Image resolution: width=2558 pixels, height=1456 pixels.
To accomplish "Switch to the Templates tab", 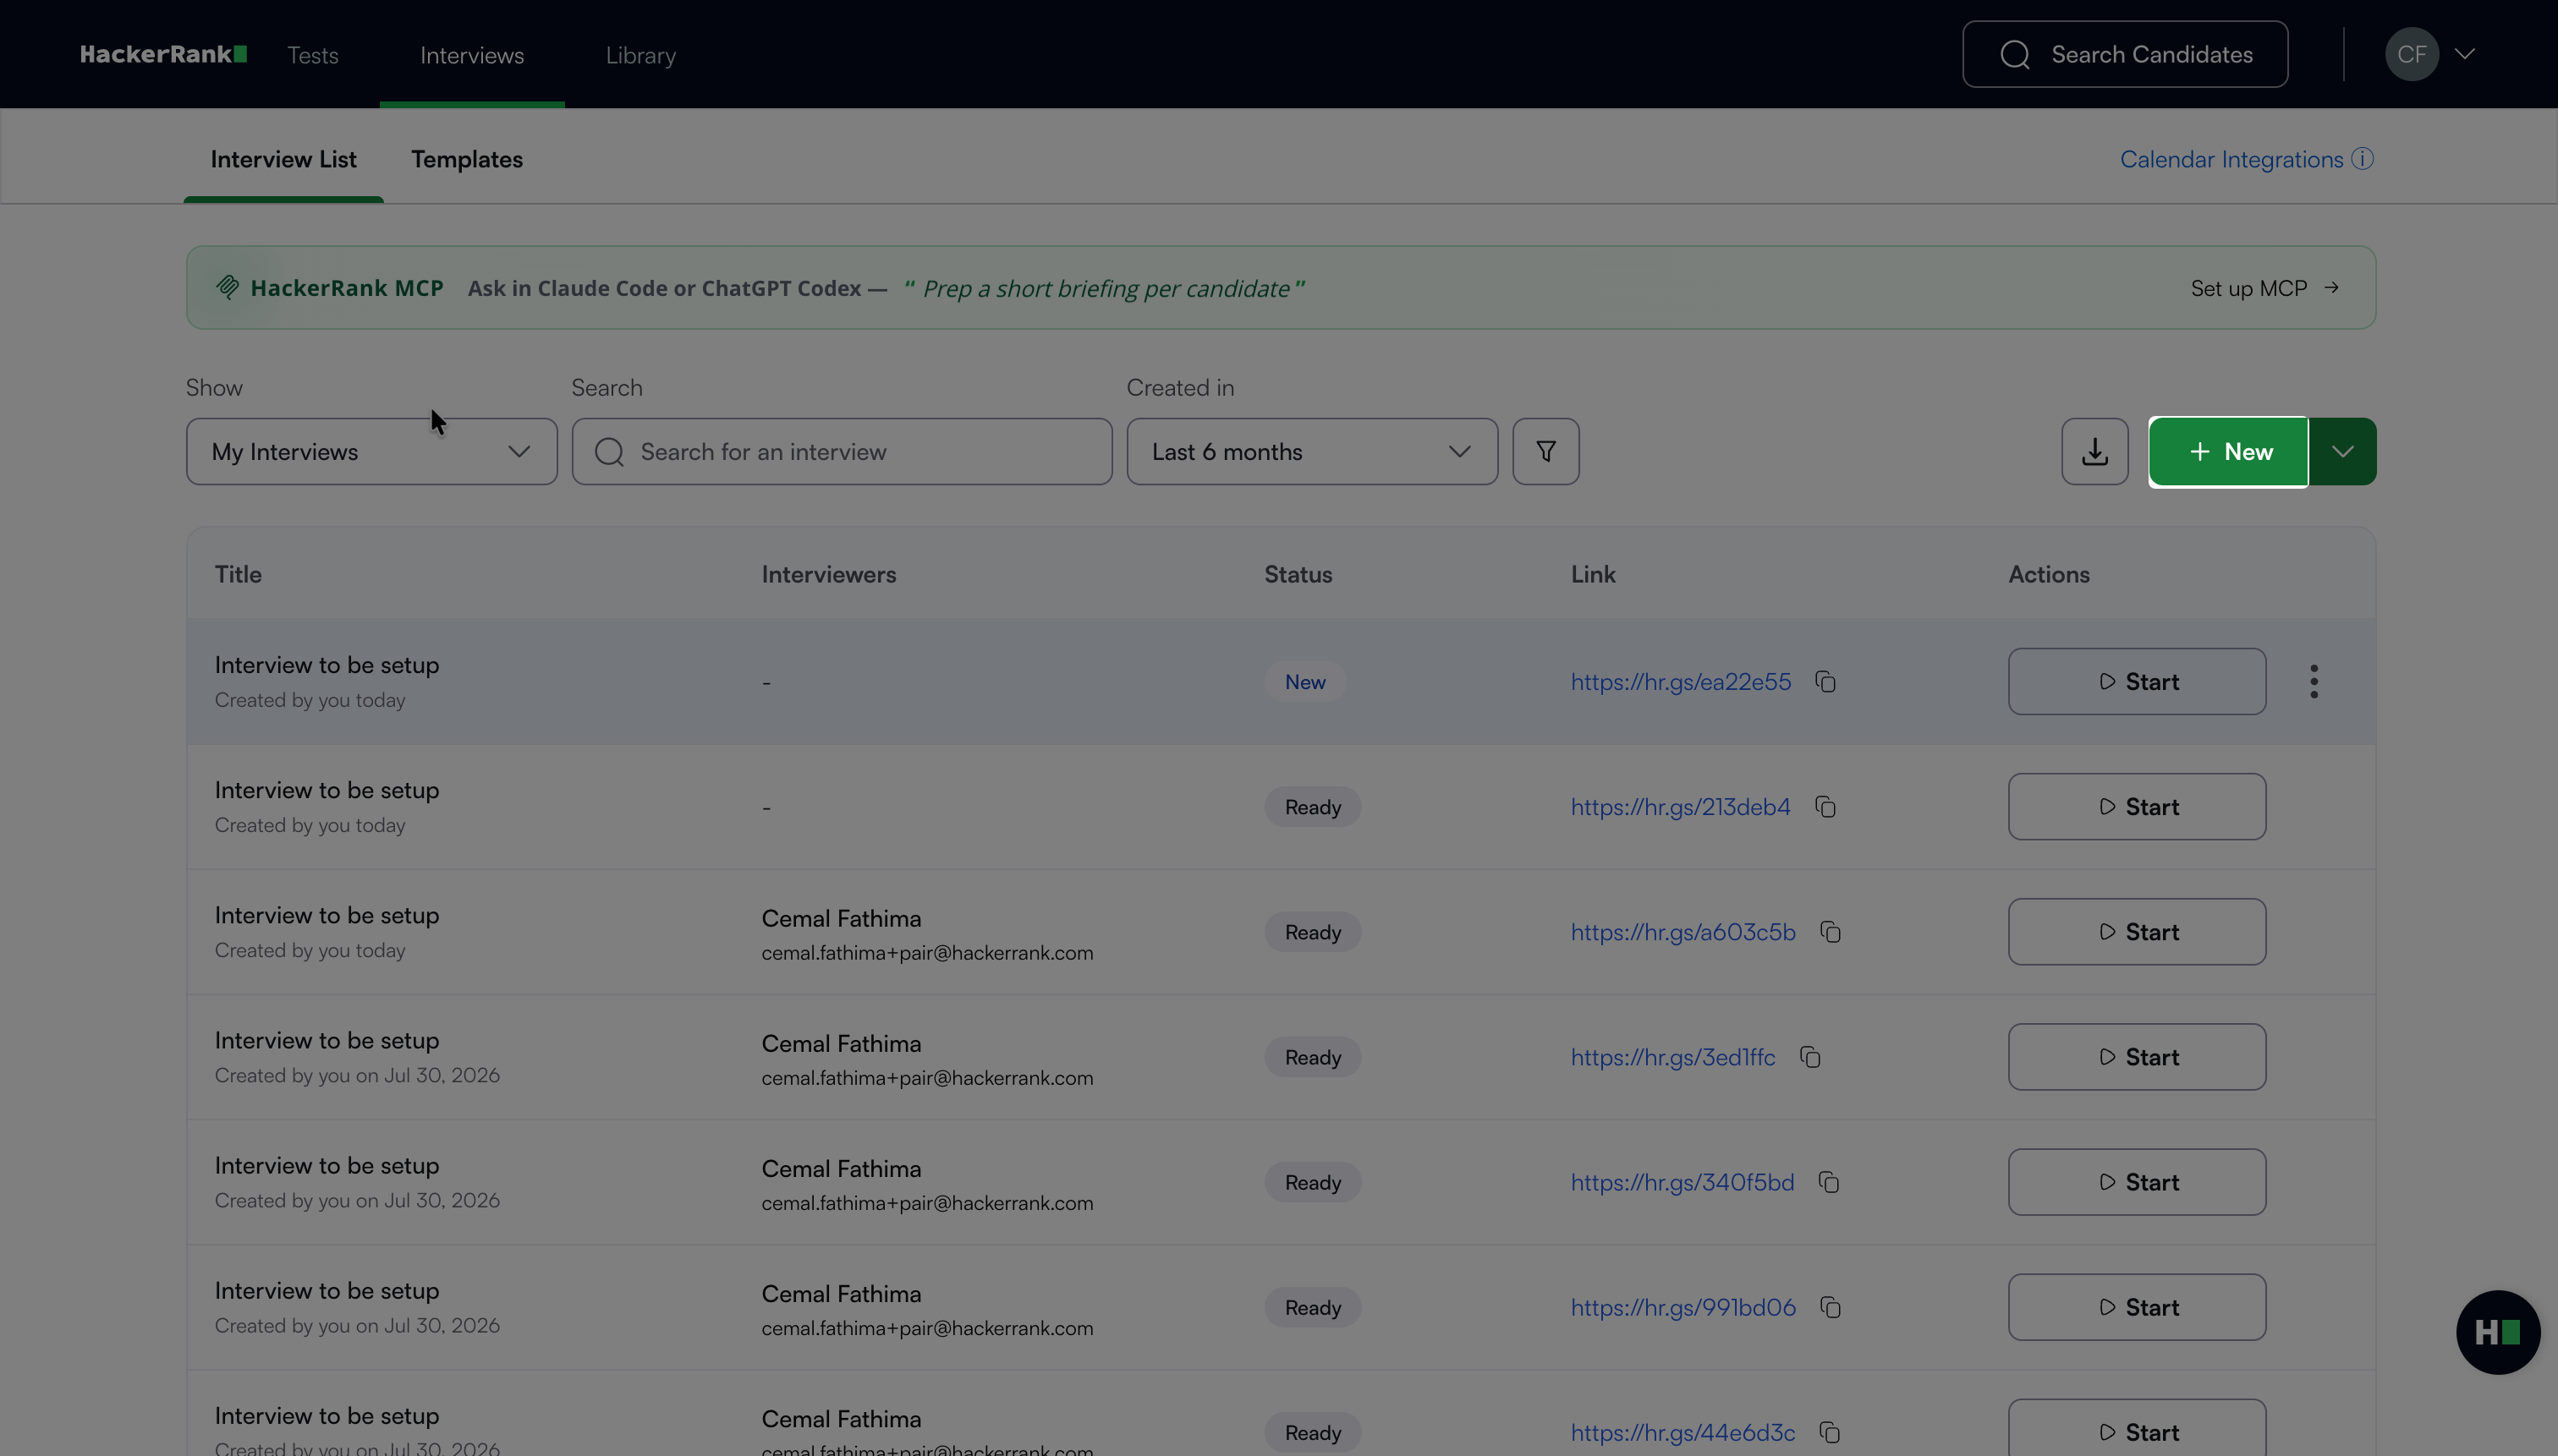I will (x=467, y=159).
